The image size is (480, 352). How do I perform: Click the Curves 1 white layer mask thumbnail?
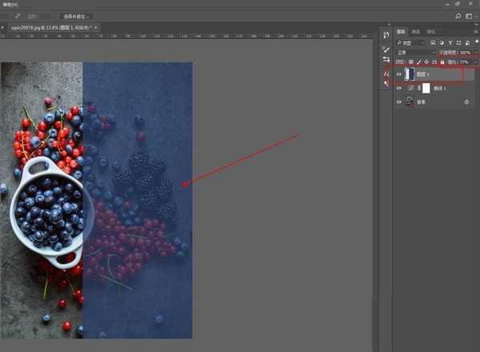coord(426,87)
